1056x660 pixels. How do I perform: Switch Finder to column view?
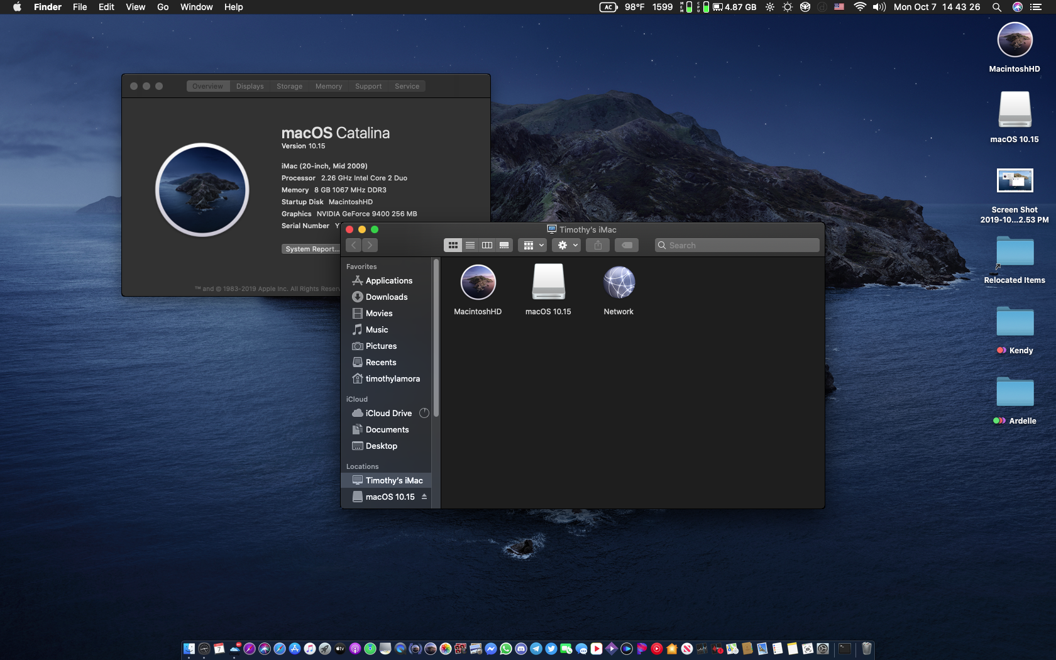point(487,245)
